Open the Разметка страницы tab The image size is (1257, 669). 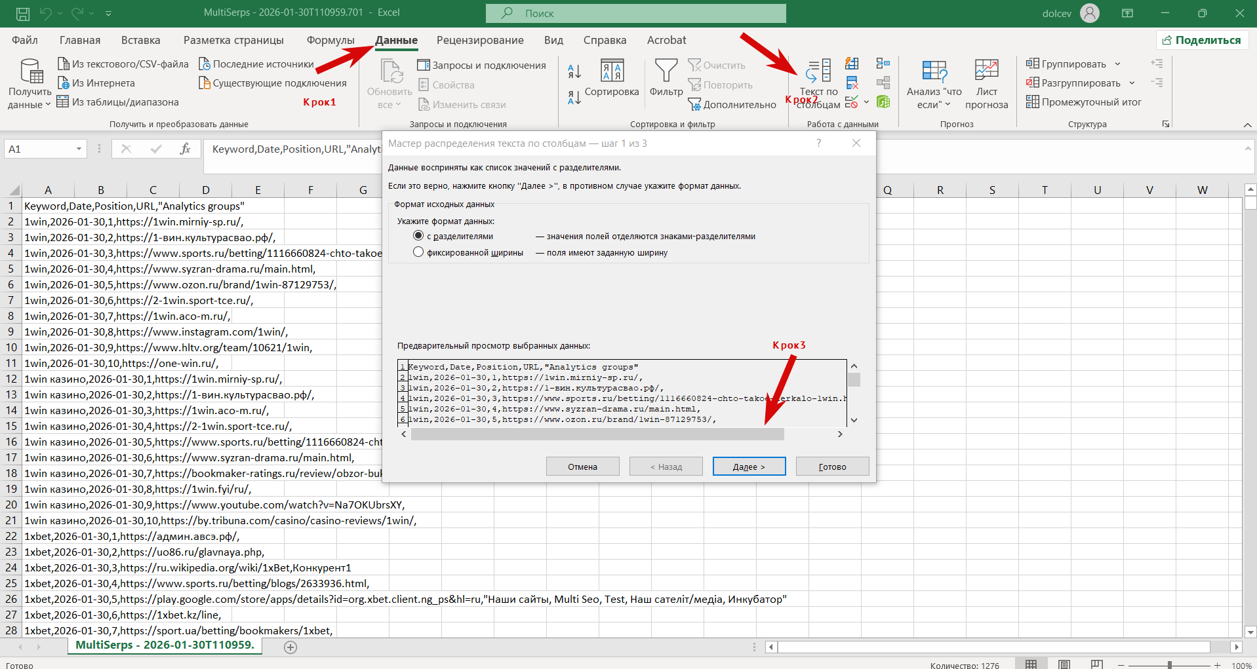[x=233, y=40]
